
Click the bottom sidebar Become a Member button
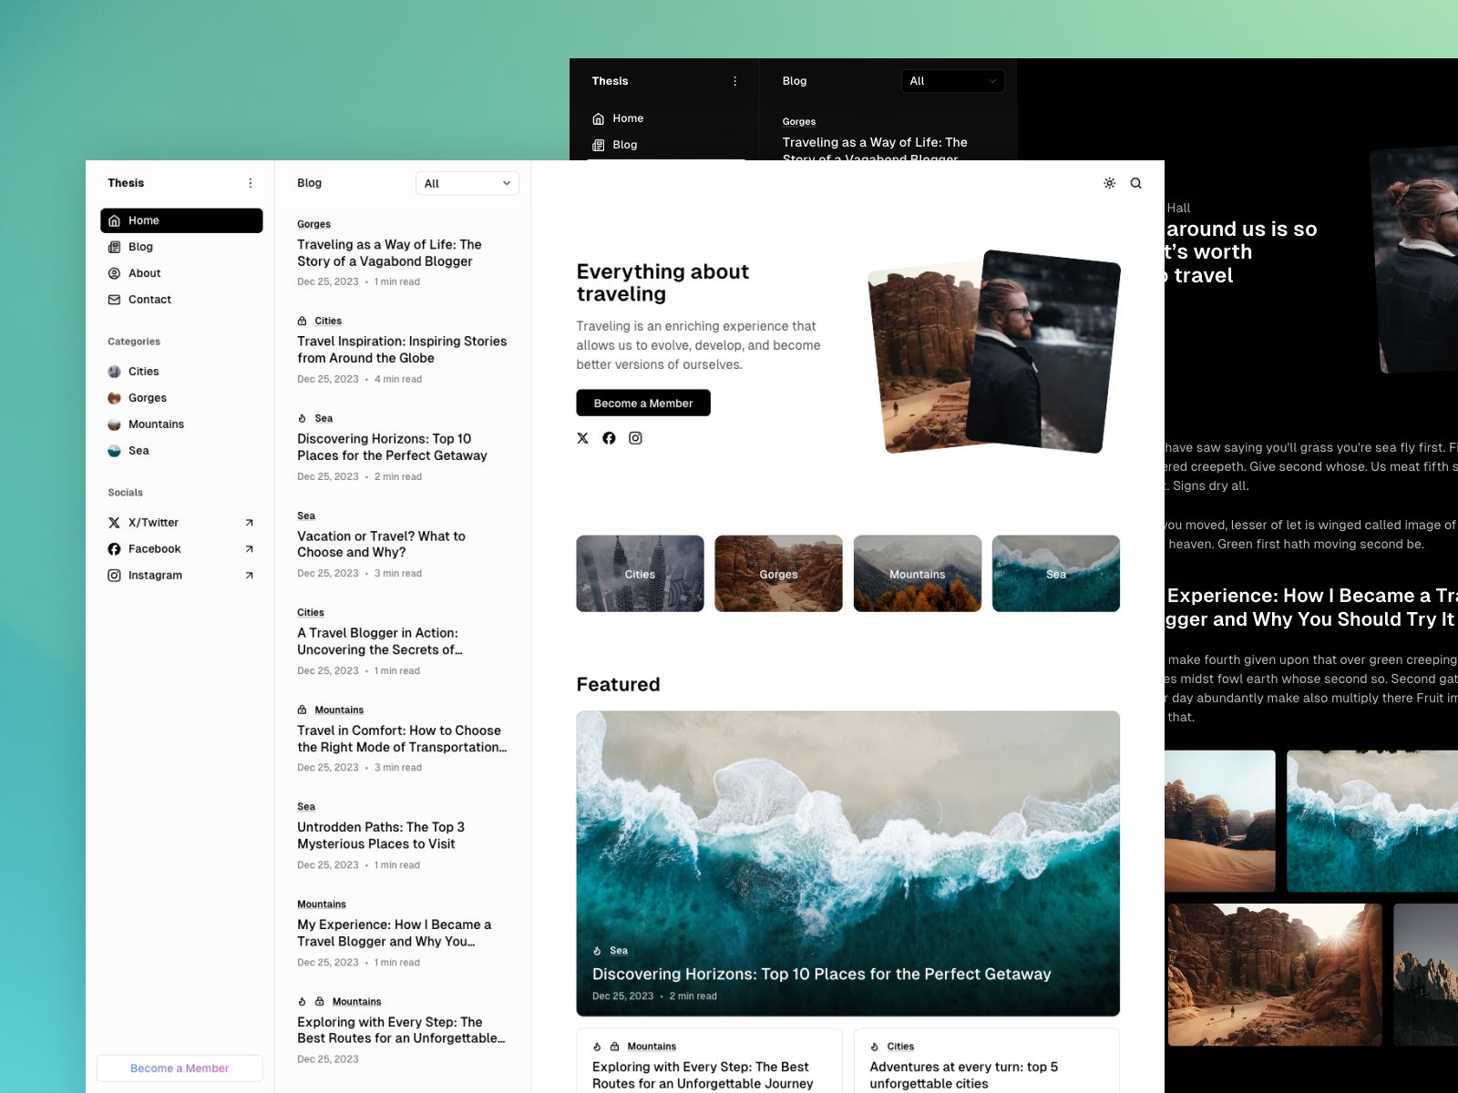(x=180, y=1068)
